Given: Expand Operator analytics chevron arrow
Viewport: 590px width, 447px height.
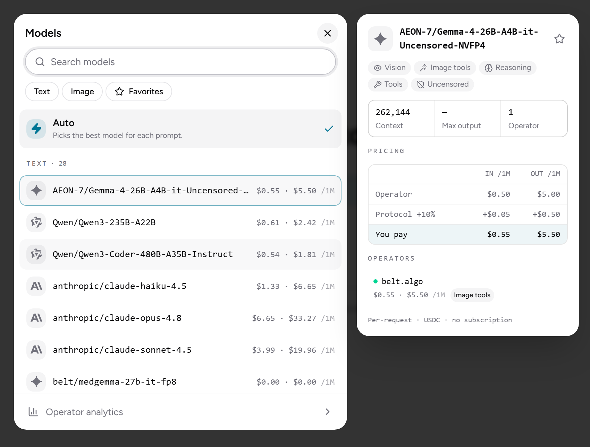Looking at the screenshot, I should (327, 412).
